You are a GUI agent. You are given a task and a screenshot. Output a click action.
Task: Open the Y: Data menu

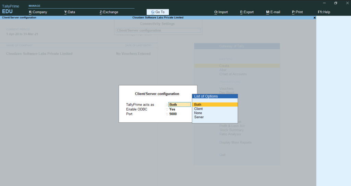[x=70, y=12]
